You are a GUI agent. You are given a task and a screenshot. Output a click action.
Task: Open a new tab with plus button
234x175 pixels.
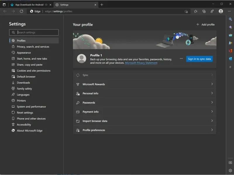point(102,5)
